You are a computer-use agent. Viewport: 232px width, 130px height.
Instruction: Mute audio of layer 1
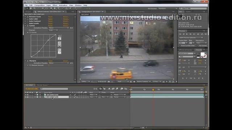[28, 95]
